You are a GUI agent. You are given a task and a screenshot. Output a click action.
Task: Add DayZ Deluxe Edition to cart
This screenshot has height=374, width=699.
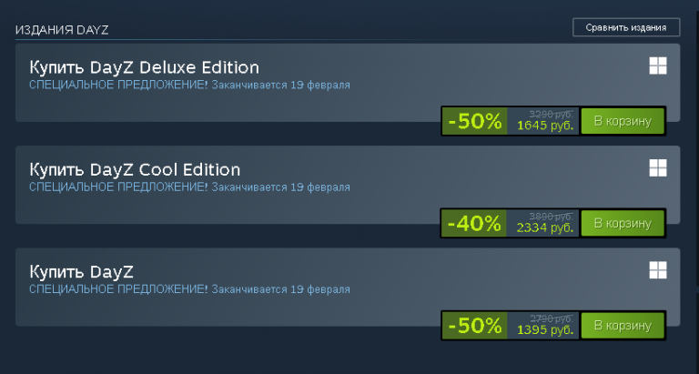(x=623, y=121)
